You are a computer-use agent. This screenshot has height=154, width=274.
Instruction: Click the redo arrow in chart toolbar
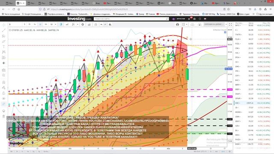point(105,24)
